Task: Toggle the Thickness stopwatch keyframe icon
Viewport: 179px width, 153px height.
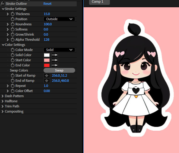Action: tap(13, 14)
